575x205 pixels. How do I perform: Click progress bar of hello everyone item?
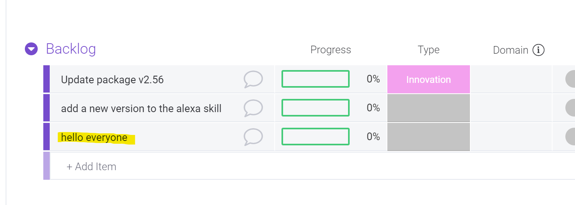(315, 137)
